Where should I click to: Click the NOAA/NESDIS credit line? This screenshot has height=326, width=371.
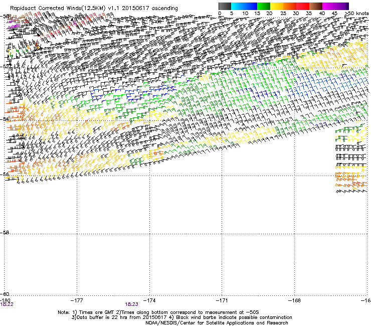tap(217, 323)
